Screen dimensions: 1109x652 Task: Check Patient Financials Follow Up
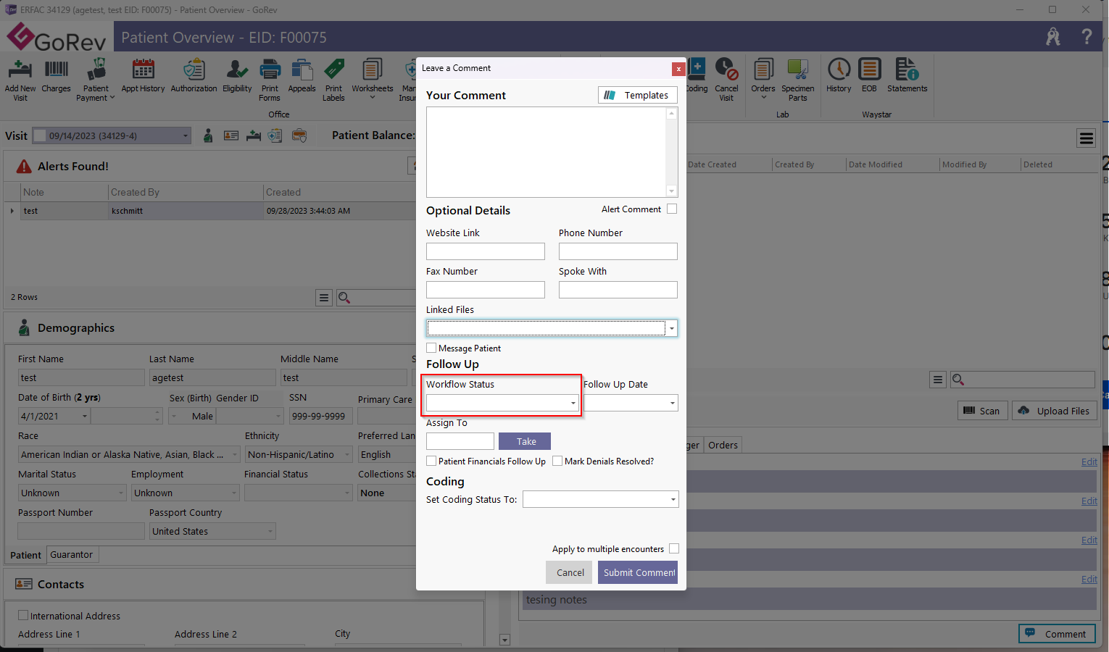pyautogui.click(x=431, y=461)
